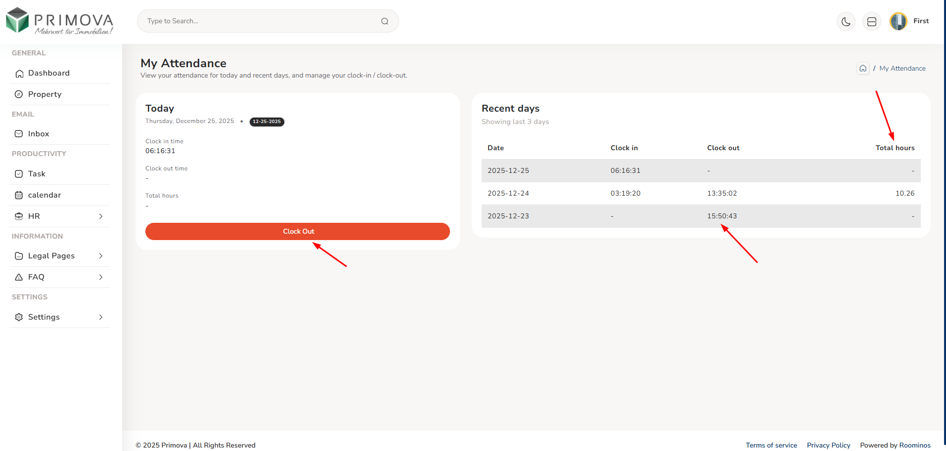The height and width of the screenshot is (451, 946).
Task: Expand the Settings submenu
Action: [59, 317]
